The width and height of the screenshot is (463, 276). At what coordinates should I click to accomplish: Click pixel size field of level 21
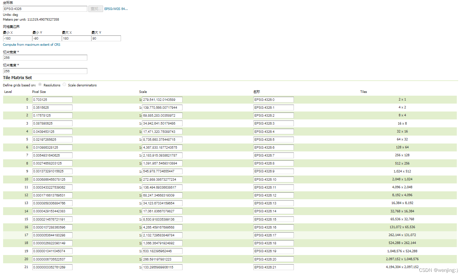coord(52,267)
